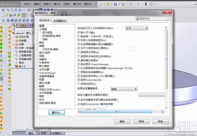Screen dimensions: 197x136
Task: Click the Zoom to Fit magnifier icon
Action: (8, 10)
